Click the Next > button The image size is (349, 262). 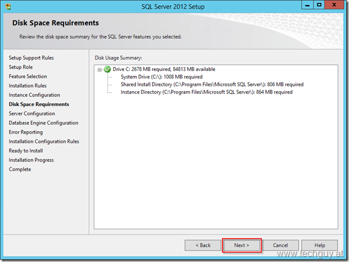tap(242, 245)
